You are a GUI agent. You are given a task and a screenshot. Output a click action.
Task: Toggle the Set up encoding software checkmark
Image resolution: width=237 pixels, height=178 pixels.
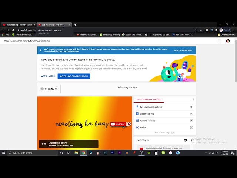191,107
